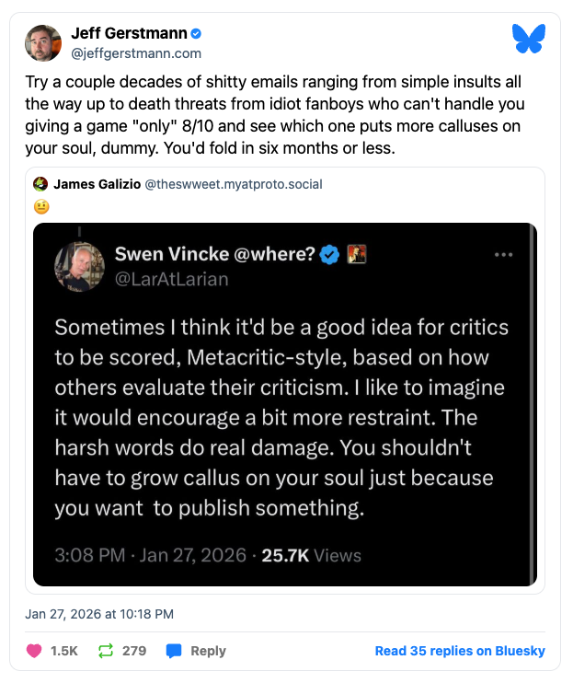This screenshot has height=683, width=573.
Task: Click the Jan 27, 2026 at 10:18 PM timestamp
Action: click(99, 614)
